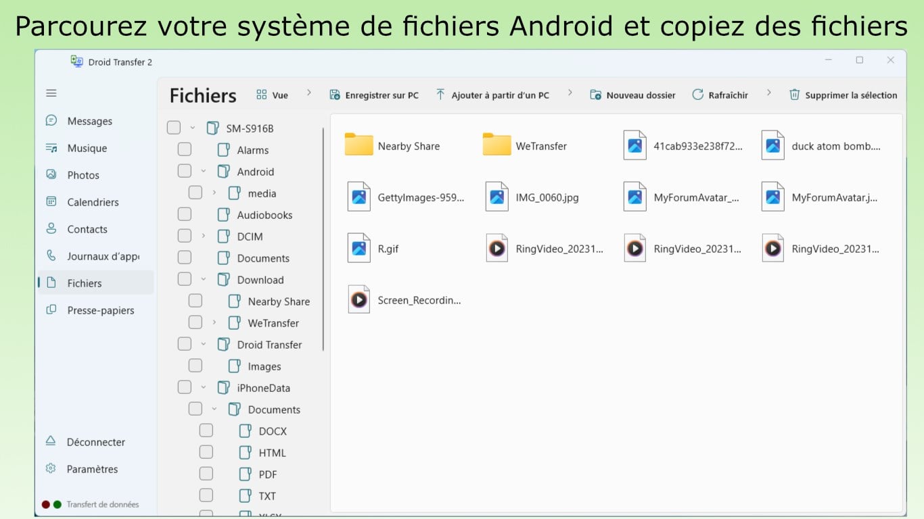Screen dimensions: 924x519
Task: Select the IMG_0060.jpg image file icon
Action: 496,197
